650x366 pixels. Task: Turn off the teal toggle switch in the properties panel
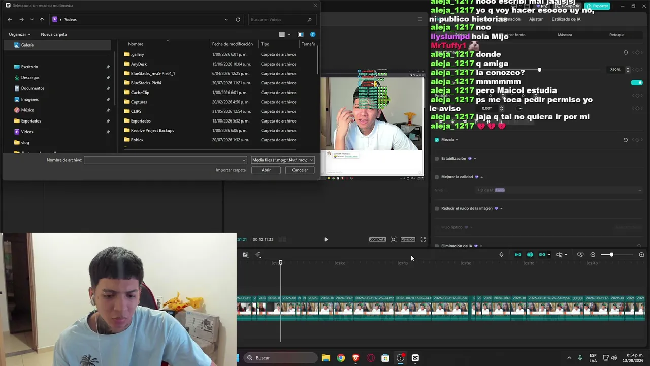click(x=636, y=82)
